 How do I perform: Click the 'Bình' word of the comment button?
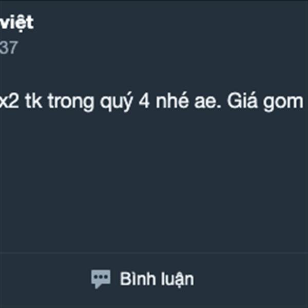coord(139,279)
